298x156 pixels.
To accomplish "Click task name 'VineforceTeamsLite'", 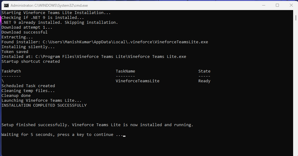I will point(138,81).
